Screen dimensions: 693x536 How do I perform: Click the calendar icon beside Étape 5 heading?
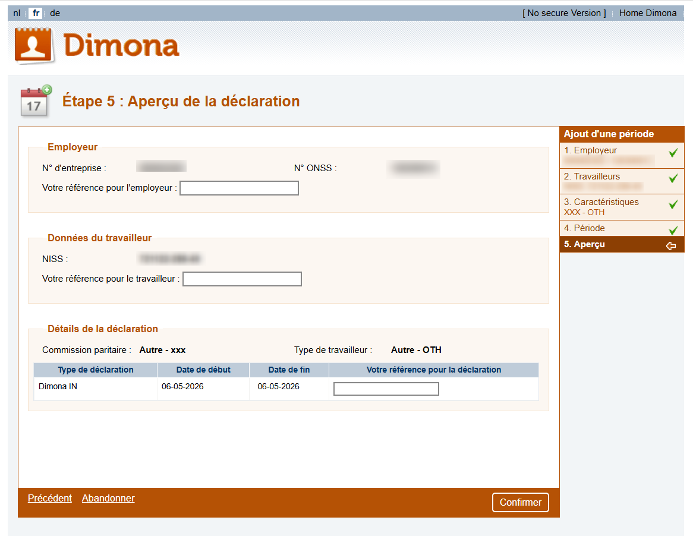tap(36, 101)
